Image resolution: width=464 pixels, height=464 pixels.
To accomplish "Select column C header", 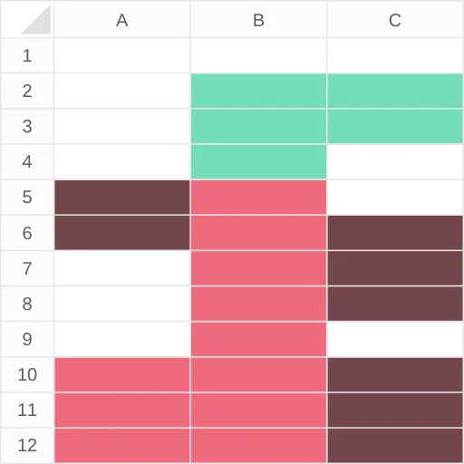I will [395, 19].
